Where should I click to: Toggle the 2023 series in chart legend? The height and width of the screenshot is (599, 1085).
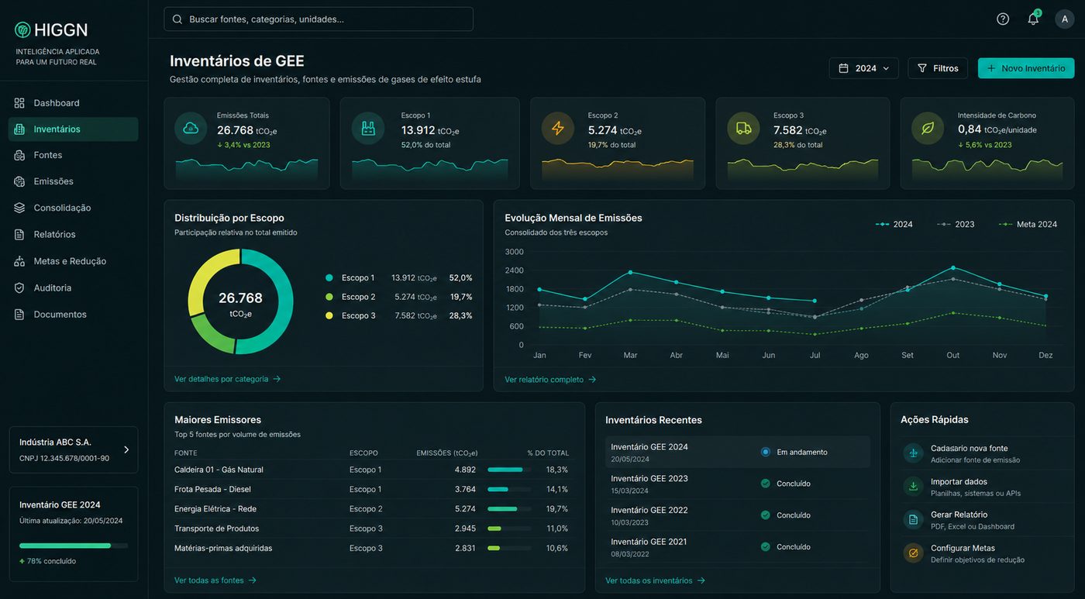click(956, 224)
